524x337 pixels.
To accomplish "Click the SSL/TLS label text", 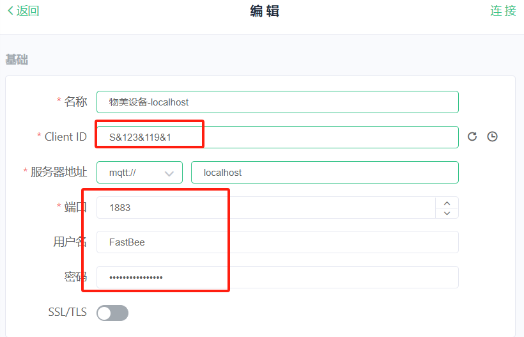I will 67,313.
